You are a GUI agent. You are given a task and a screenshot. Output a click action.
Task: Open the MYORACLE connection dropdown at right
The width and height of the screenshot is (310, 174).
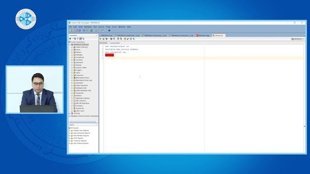298,39
